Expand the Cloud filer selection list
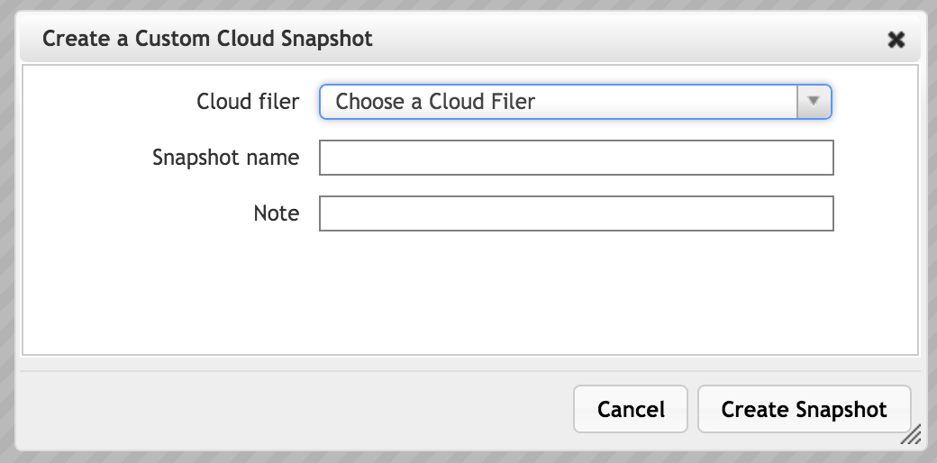Image resolution: width=937 pixels, height=463 pixels. pyautogui.click(x=575, y=102)
